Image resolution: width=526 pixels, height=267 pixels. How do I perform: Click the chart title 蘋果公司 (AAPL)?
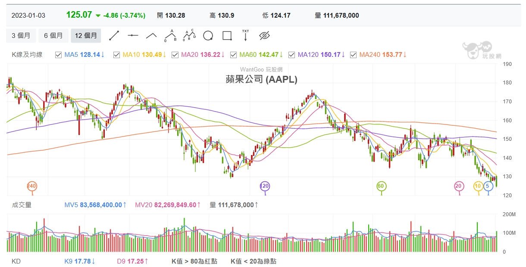pyautogui.click(x=261, y=79)
